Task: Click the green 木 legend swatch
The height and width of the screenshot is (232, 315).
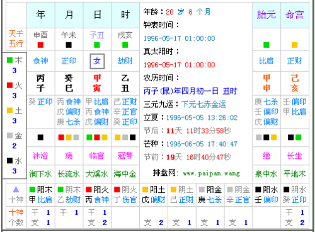Action: (x=9, y=61)
